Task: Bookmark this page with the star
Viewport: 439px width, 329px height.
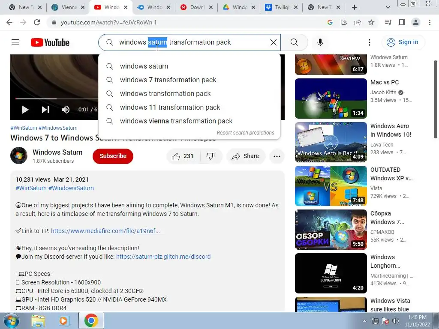Action: 371,22
